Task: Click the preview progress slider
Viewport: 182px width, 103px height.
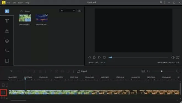Action: pyautogui.click(x=138, y=58)
